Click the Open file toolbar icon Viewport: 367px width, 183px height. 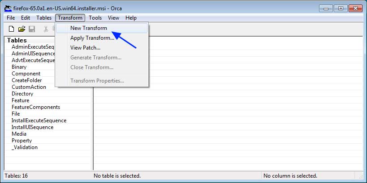(22, 29)
